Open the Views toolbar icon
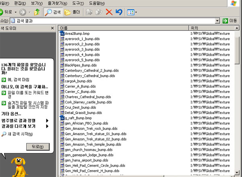 point(131,12)
